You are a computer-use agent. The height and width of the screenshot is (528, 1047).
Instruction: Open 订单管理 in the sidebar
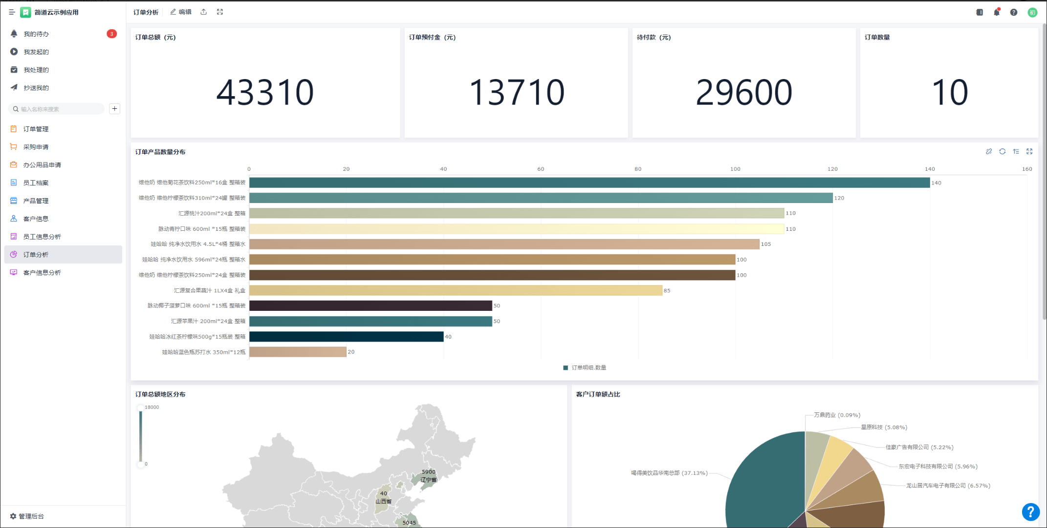(x=36, y=129)
